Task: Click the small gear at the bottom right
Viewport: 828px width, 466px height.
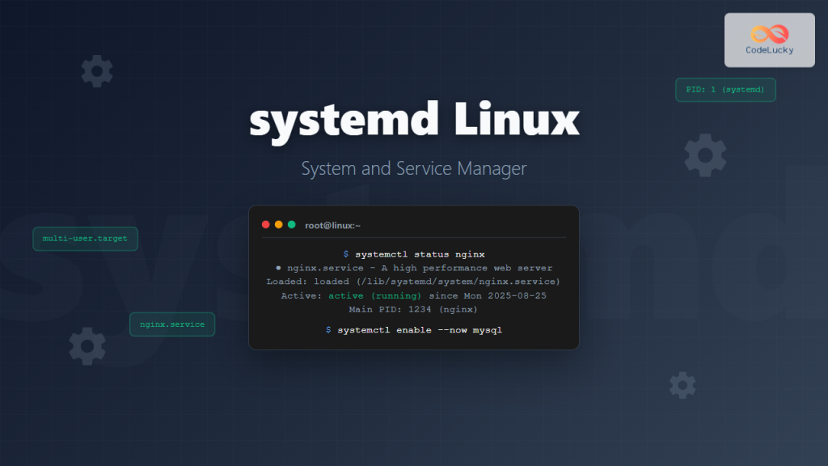Action: coord(682,384)
